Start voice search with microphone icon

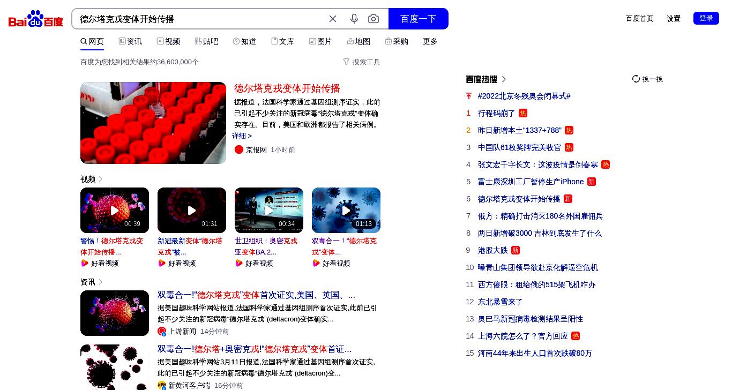coord(354,19)
